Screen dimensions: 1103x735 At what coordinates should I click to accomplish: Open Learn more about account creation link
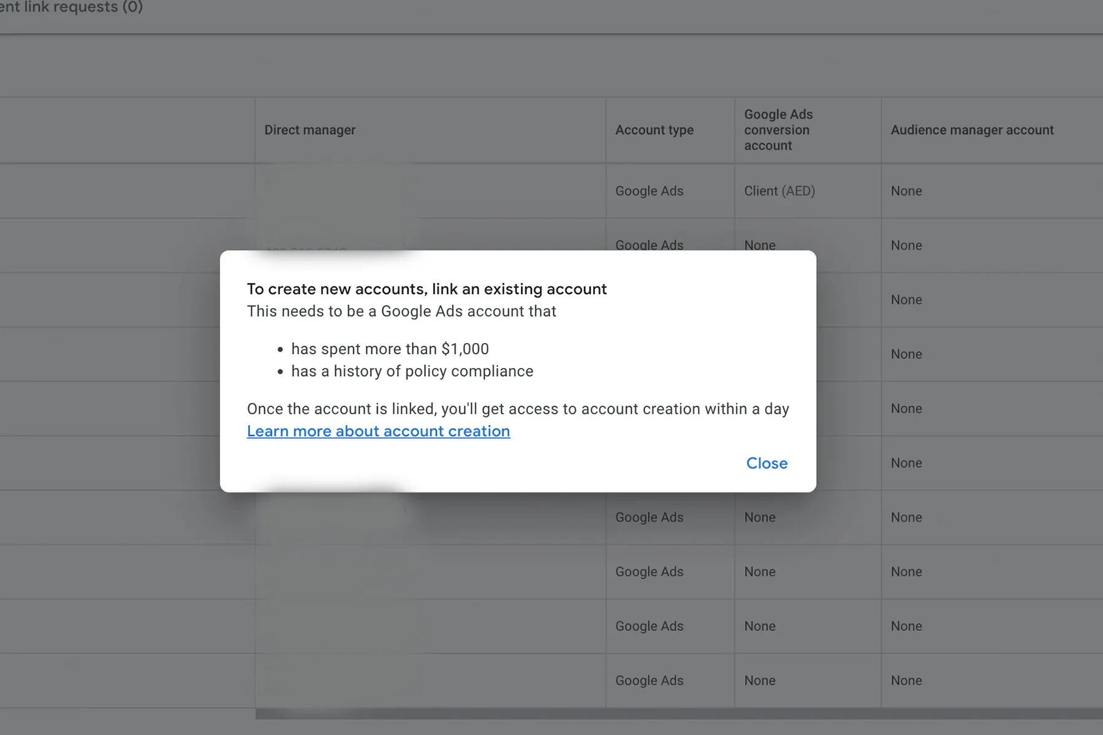(378, 431)
